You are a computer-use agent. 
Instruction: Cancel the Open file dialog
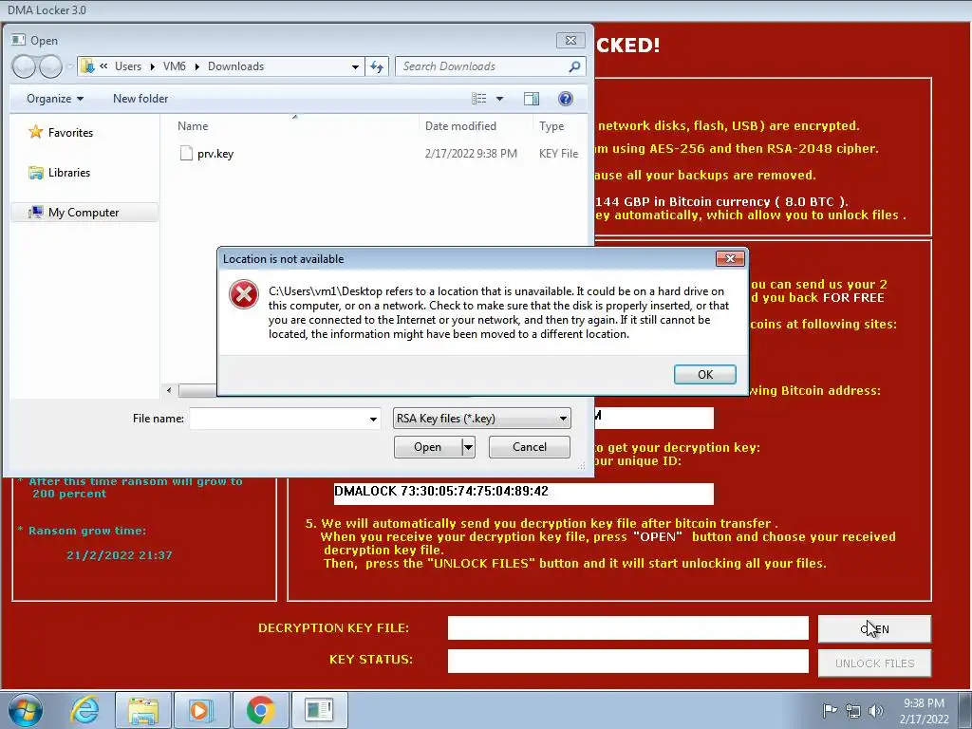530,447
